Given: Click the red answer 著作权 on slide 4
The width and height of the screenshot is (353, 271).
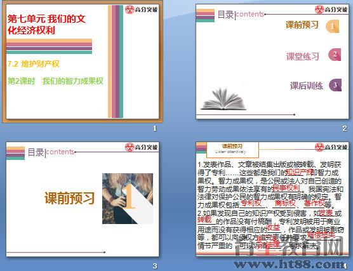Looking at the screenshot, I should (314, 203).
